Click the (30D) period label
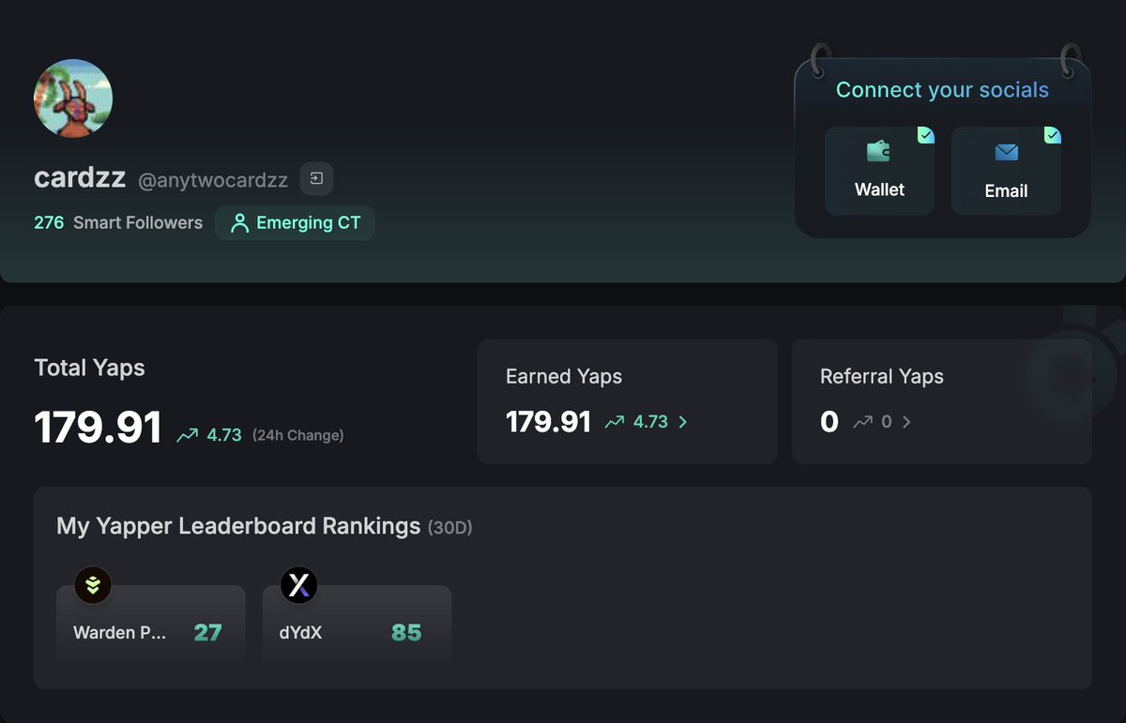The image size is (1126, 723). point(450,528)
